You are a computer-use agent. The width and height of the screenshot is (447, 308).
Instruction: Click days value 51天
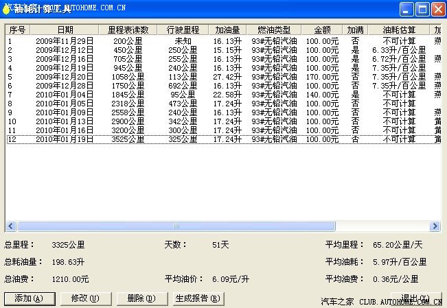220,245
